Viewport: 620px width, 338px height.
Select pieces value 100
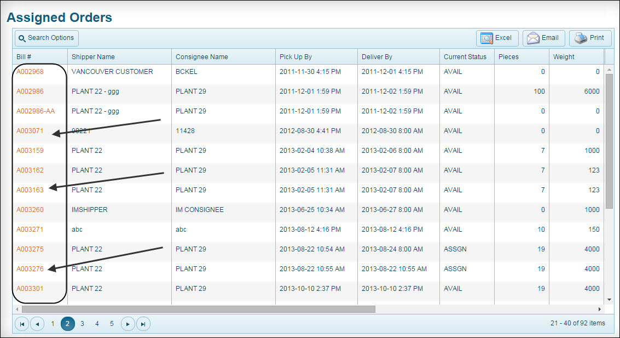click(x=540, y=91)
